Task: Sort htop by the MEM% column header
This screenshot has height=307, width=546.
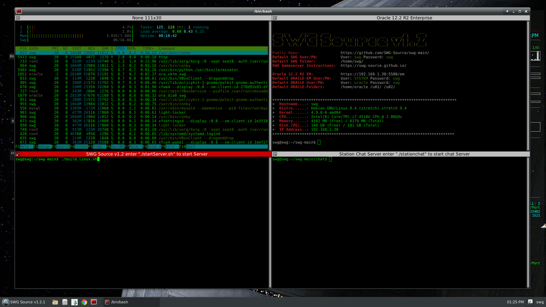Action: tap(131, 49)
